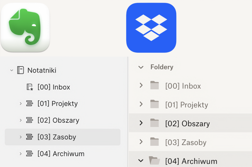This screenshot has height=167, width=252.
Task: Click the open folder icon of [04] Archiwum
Action: [x=154, y=160]
